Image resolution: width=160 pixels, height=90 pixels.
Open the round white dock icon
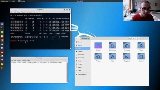click(2, 56)
